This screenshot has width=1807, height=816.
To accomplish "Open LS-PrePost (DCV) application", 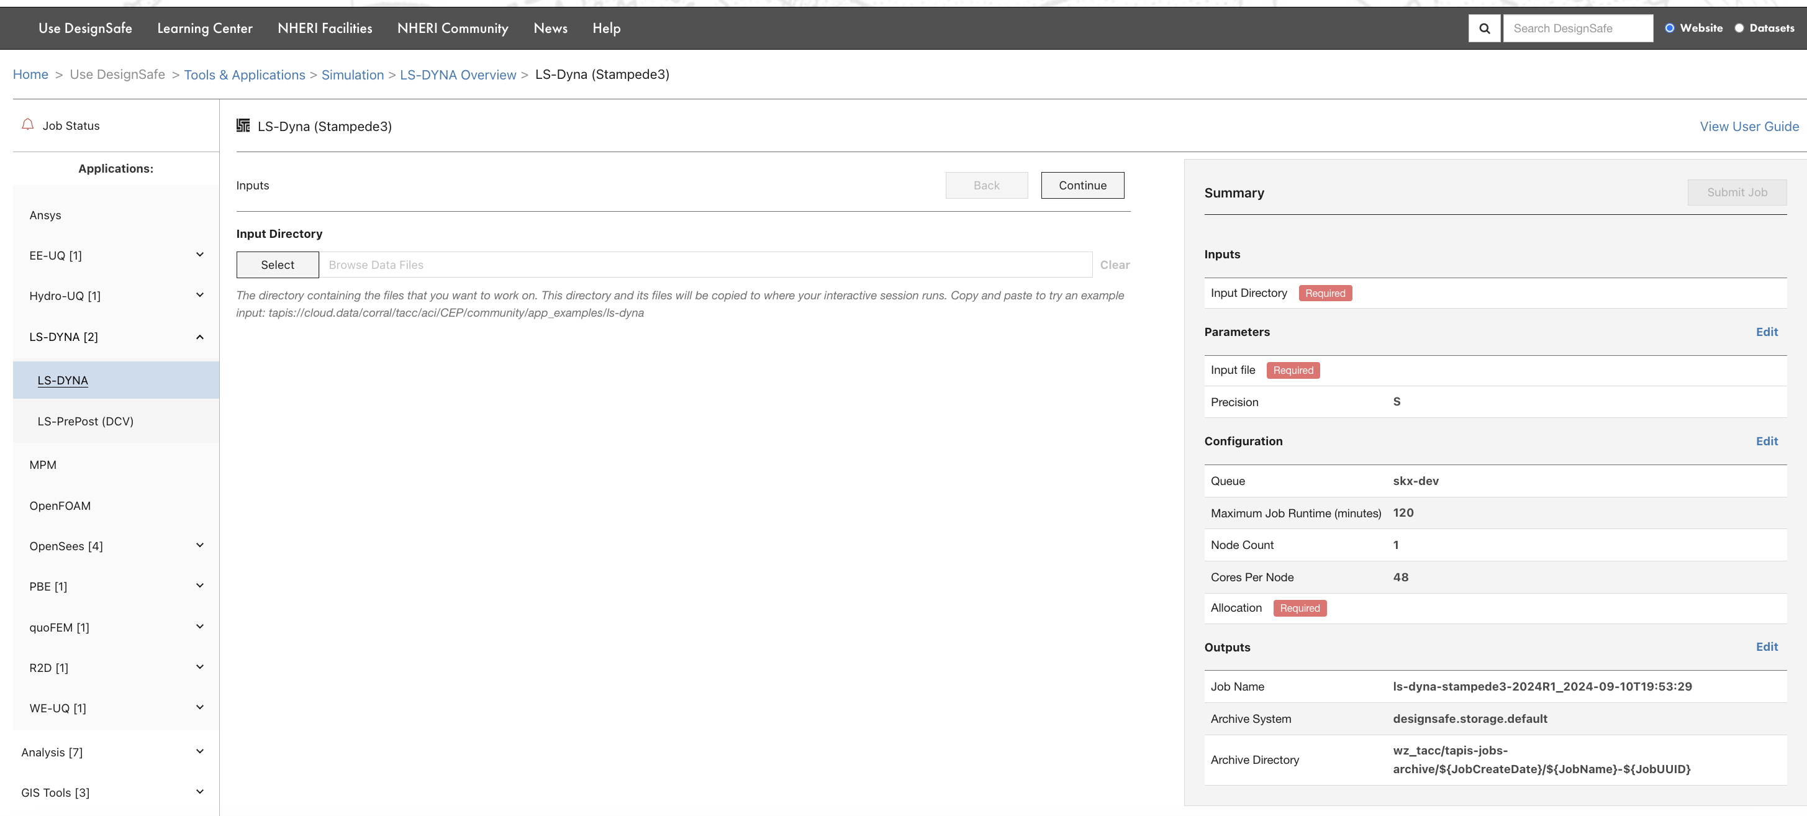I will [86, 421].
